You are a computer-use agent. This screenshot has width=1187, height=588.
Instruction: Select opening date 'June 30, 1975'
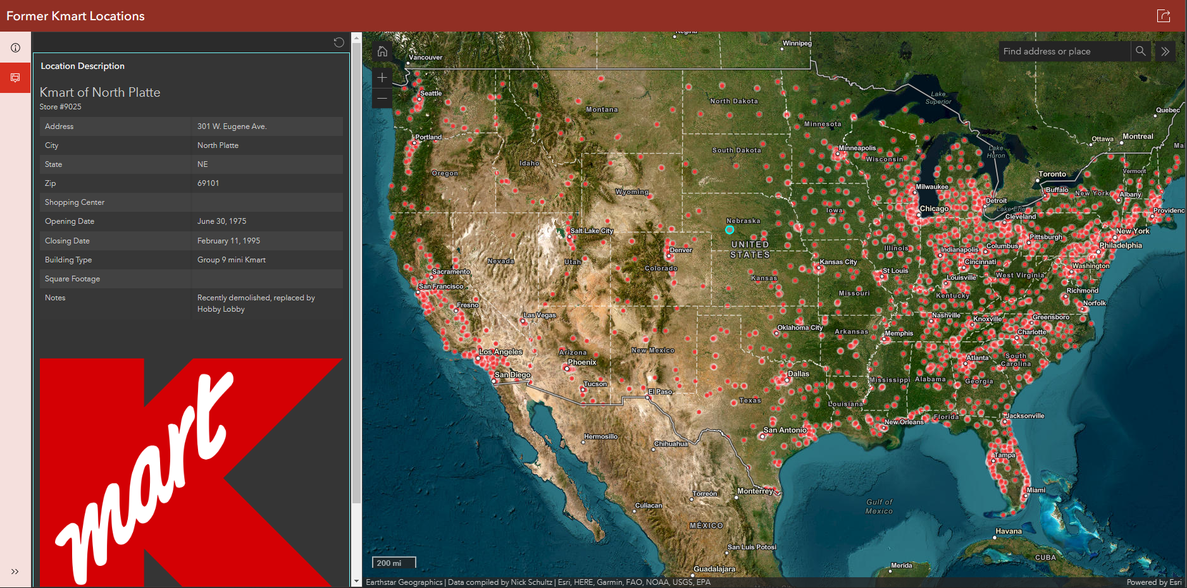click(221, 221)
